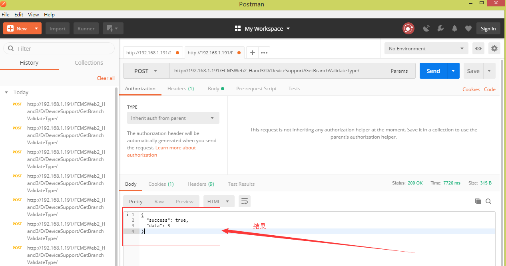Image resolution: width=506 pixels, height=266 pixels.
Task: Toggle line wrap icon in response viewer
Action: point(245,201)
